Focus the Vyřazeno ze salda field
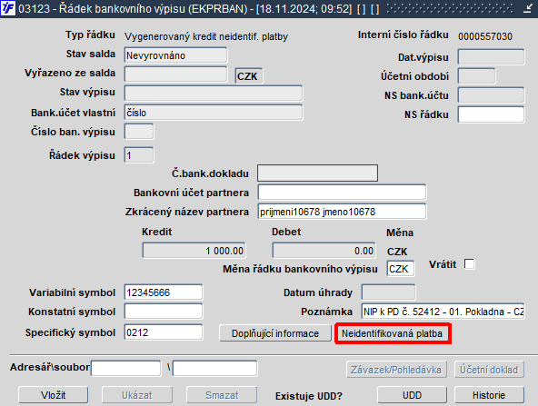This screenshot has width=538, height=406. pyautogui.click(x=175, y=74)
